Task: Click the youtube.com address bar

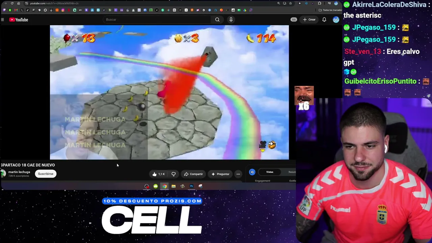Action: (x=152, y=3)
